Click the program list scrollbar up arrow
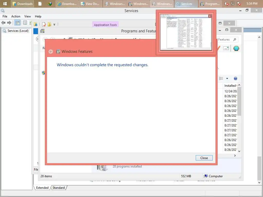The image size is (263, 197). pos(239,85)
